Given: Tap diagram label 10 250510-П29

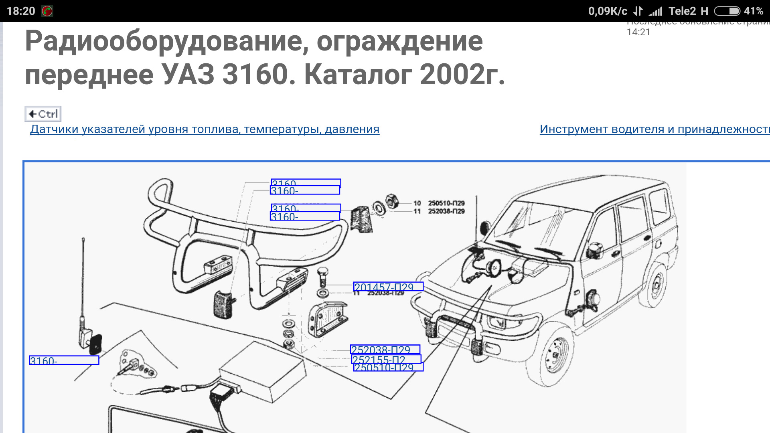Looking at the screenshot, I should (439, 203).
